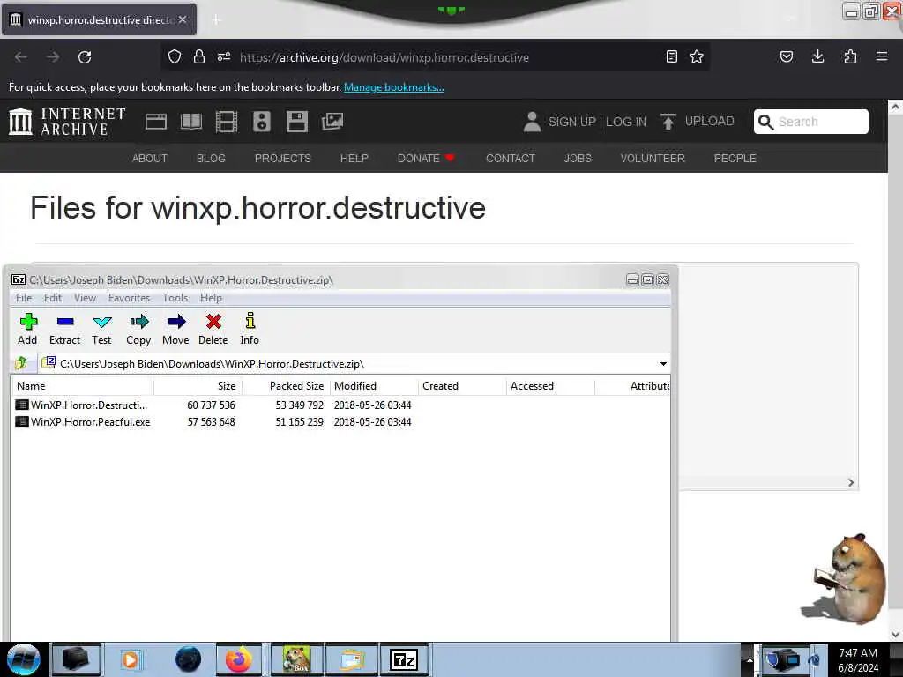
Task: Open the File menu in 7-Zip
Action: pos(24,298)
